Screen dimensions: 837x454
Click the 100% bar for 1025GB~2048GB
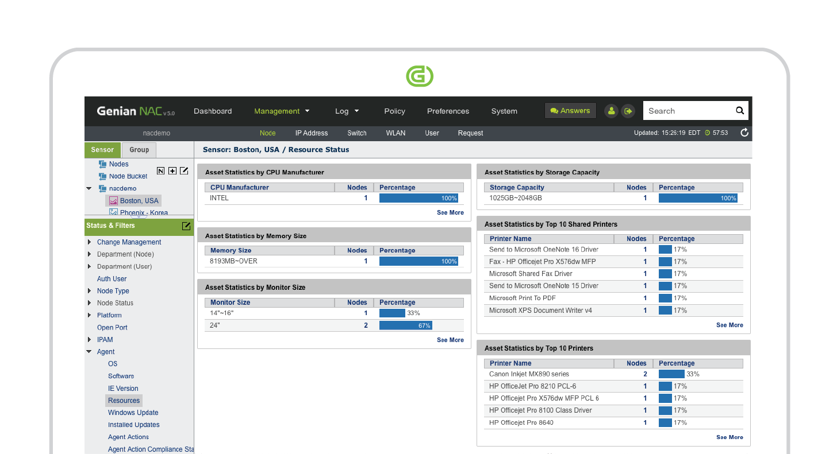click(x=698, y=198)
